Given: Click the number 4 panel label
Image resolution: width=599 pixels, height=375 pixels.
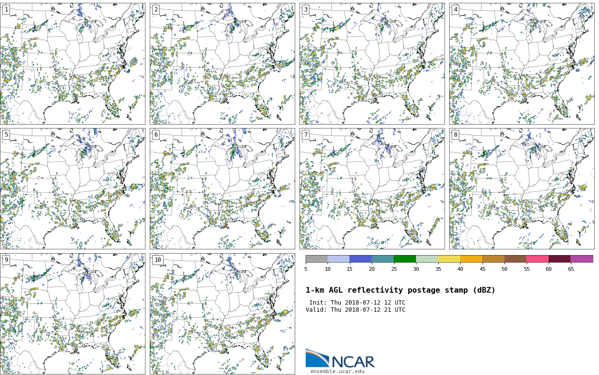Looking at the screenshot, I should [x=455, y=10].
